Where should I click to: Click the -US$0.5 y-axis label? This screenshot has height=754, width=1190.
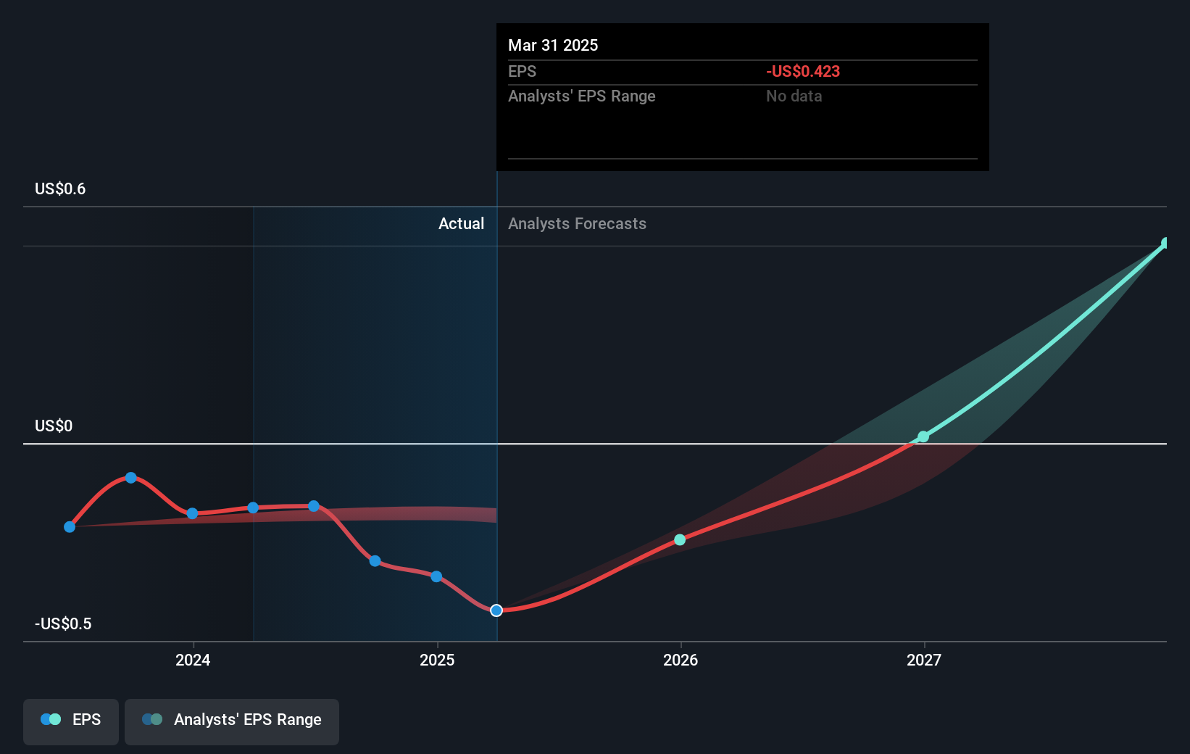[63, 624]
